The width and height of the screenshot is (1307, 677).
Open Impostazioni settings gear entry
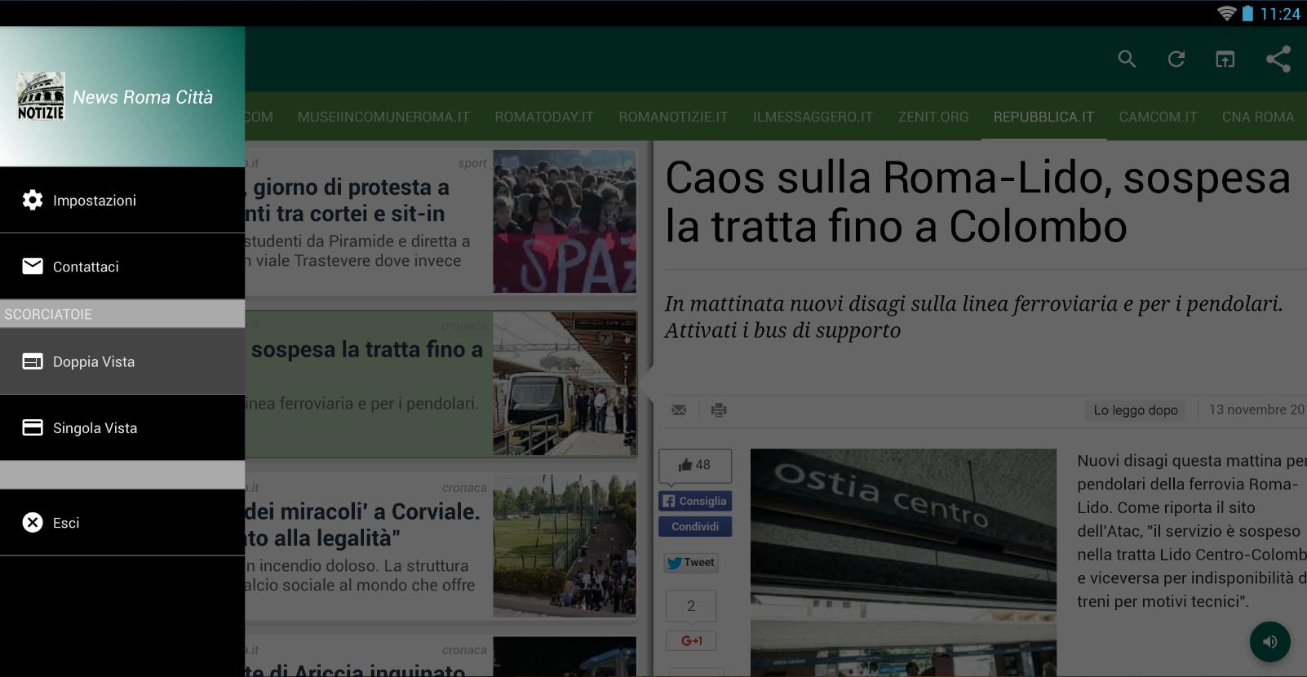click(x=33, y=200)
